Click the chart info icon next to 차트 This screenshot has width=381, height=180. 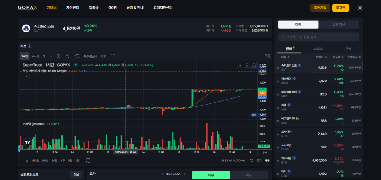tap(30, 46)
